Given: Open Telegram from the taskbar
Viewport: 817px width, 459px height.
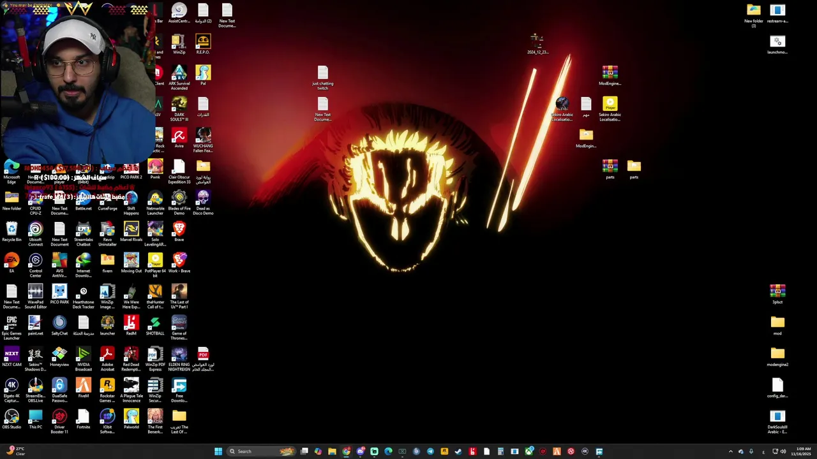Looking at the screenshot, I should pyautogui.click(x=430, y=451).
